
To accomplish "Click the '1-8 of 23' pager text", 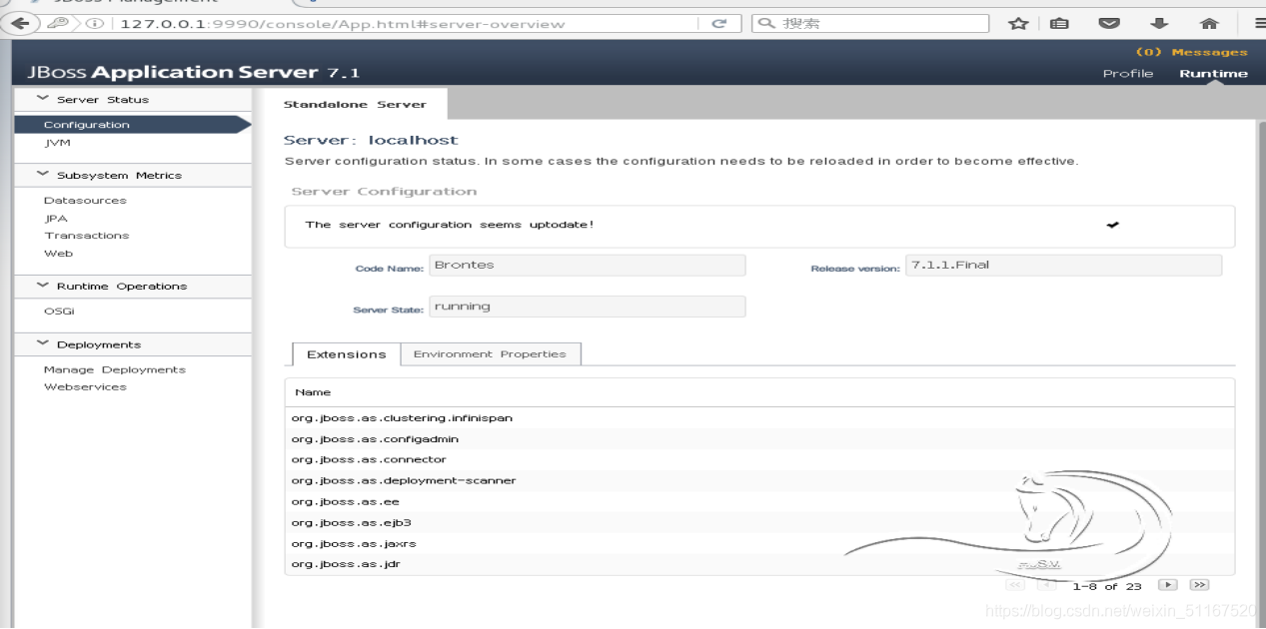I will 1107,586.
